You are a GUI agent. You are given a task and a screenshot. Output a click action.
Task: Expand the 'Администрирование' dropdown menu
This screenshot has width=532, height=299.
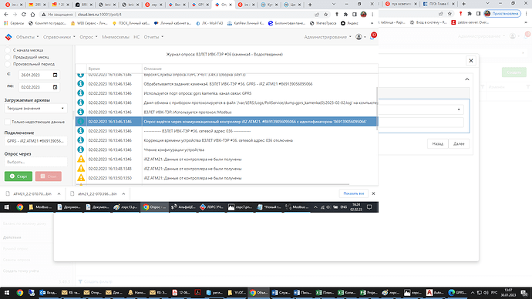(x=328, y=37)
